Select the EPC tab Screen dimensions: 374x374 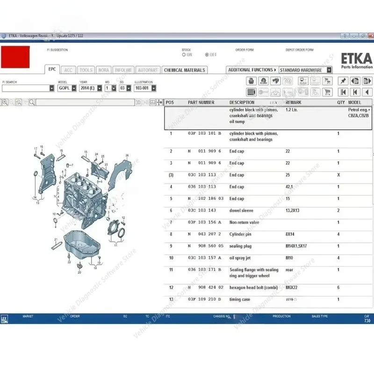point(52,69)
